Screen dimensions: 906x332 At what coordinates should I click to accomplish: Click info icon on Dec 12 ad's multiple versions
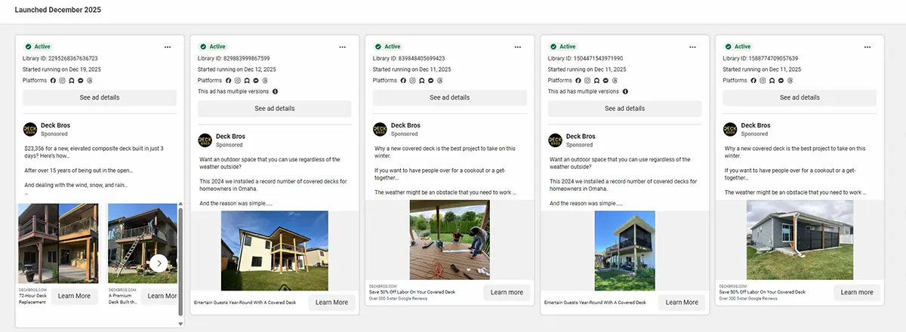coord(275,91)
